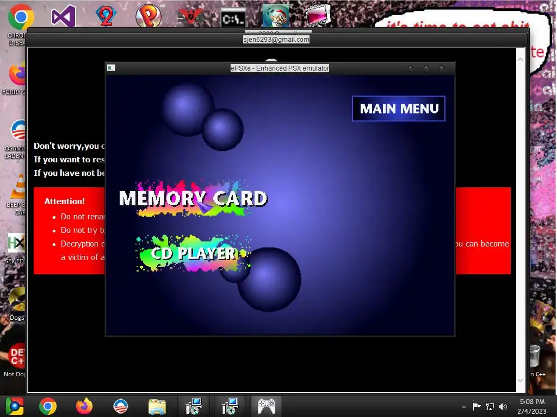Launch Firefox from the taskbar
The image size is (557, 417).
(84, 406)
